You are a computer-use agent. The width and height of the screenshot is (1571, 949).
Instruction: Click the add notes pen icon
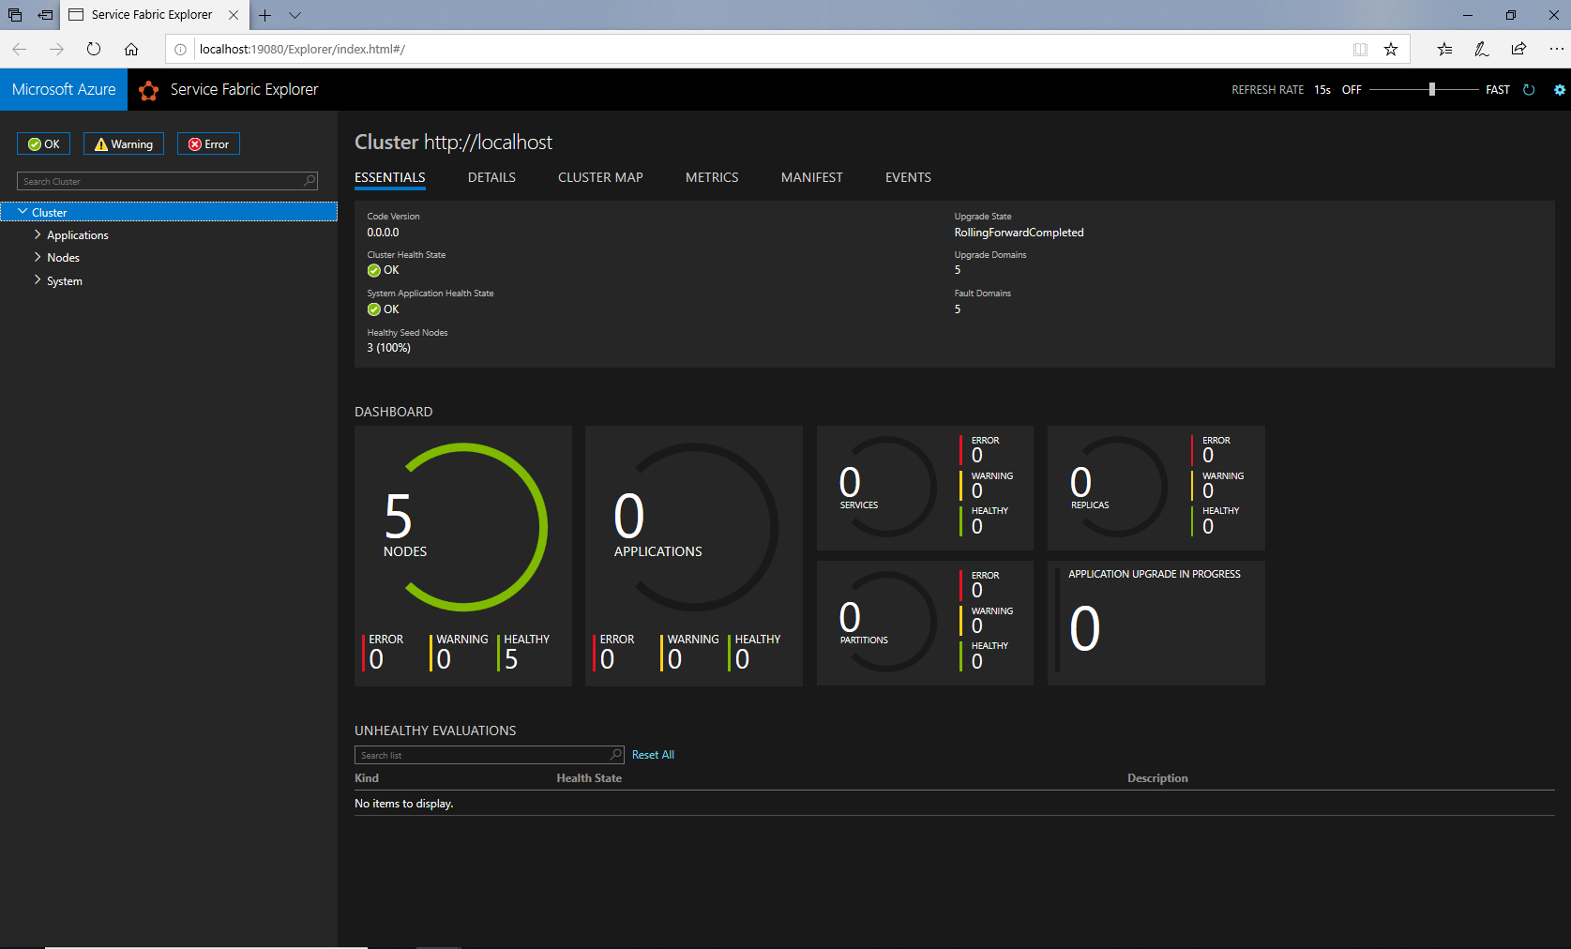[1482, 50]
